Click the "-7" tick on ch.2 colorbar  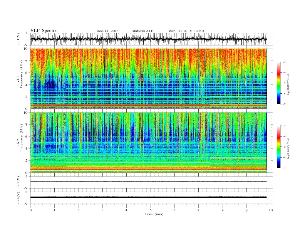coord(284,168)
